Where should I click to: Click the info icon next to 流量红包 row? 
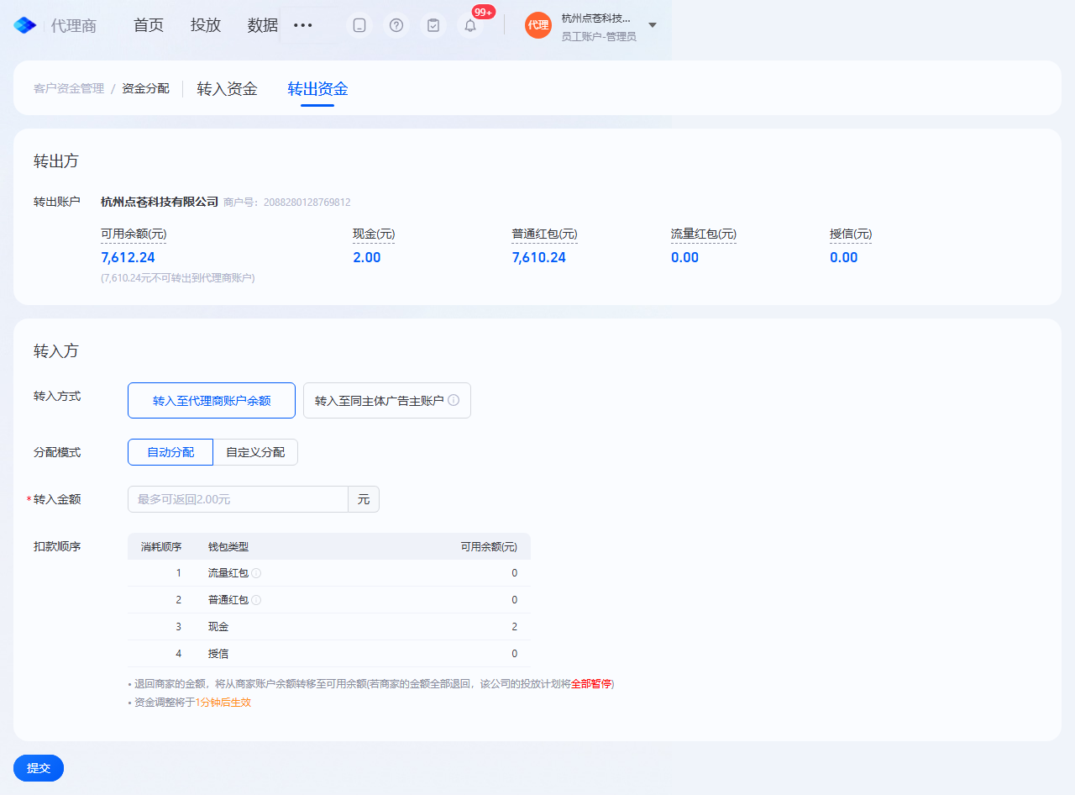pos(256,573)
